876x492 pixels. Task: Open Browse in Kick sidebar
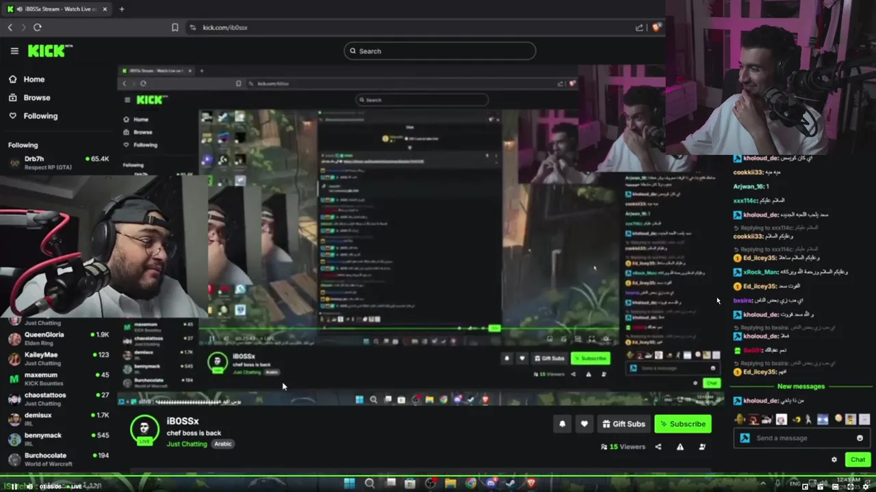click(36, 98)
